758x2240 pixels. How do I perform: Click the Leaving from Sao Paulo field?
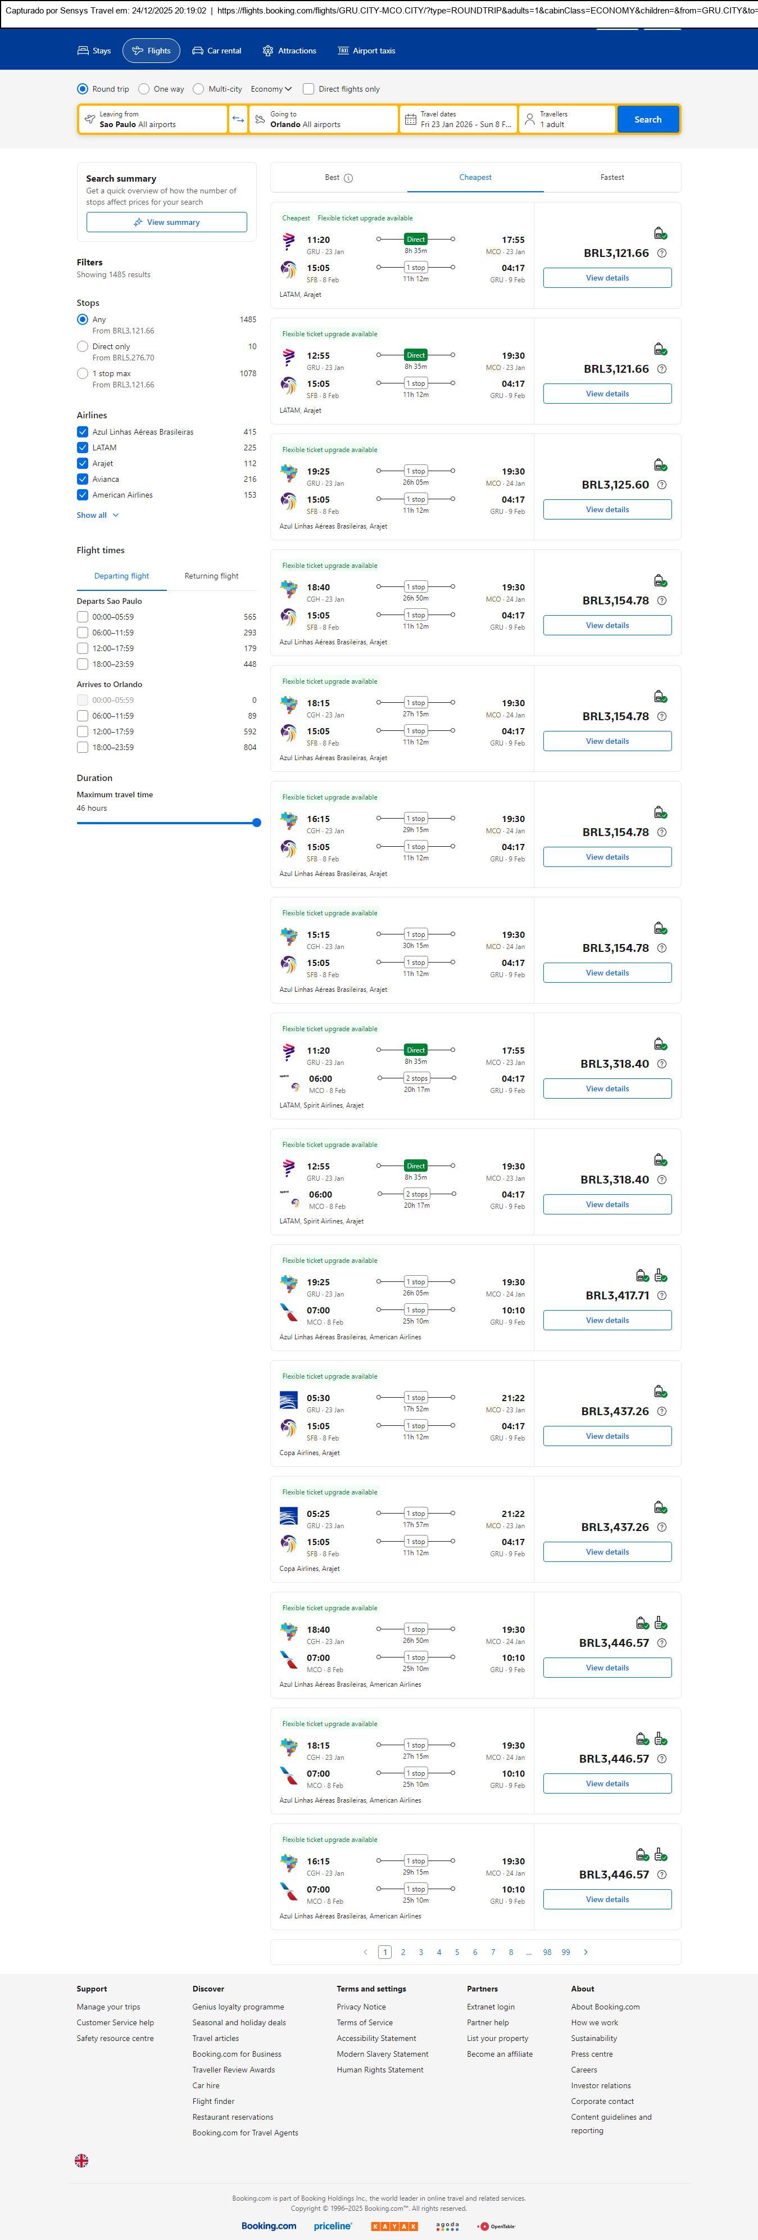coord(153,119)
